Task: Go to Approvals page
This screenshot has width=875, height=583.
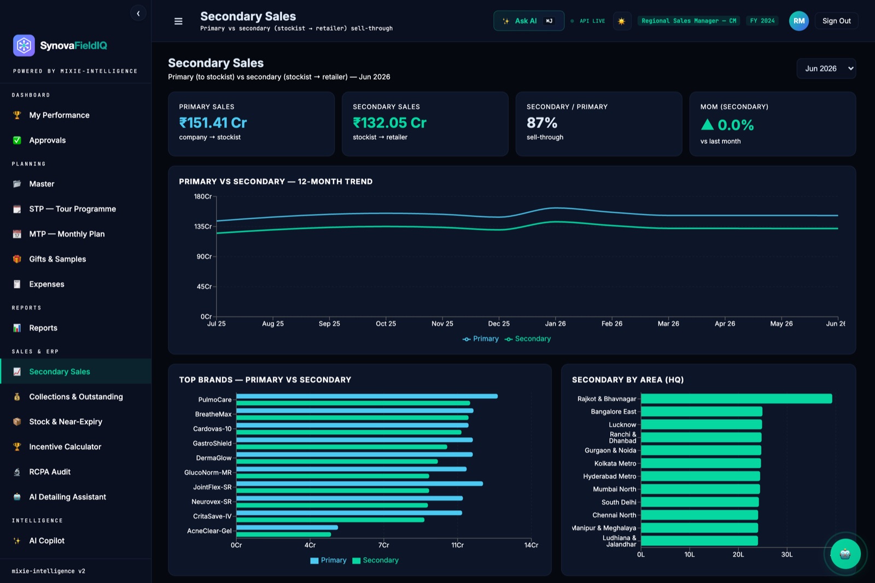Action: tap(75, 140)
